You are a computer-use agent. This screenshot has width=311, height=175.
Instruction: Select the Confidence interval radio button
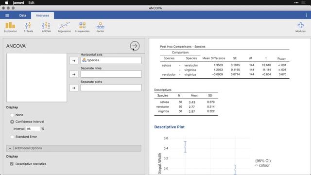tap(12, 122)
